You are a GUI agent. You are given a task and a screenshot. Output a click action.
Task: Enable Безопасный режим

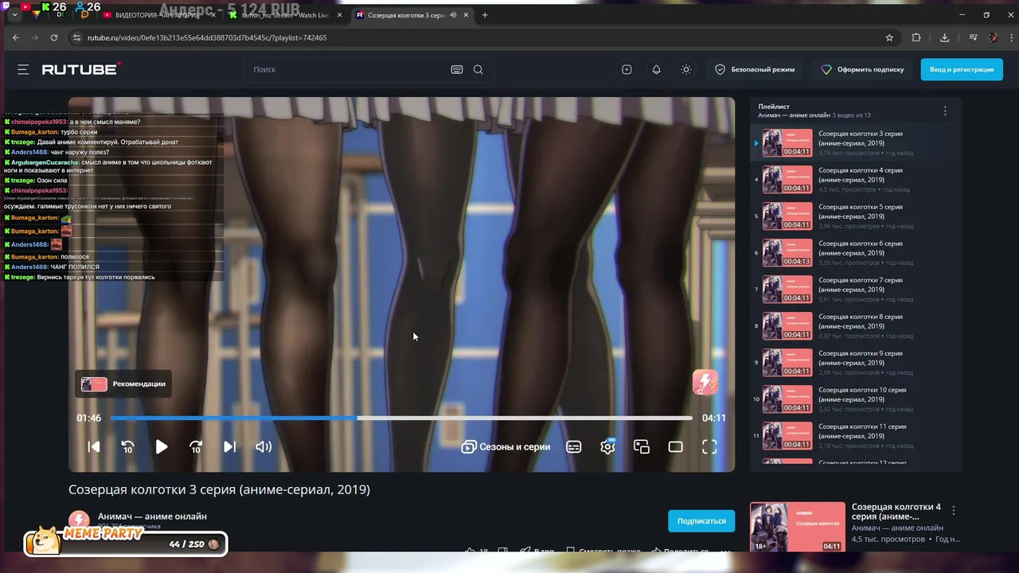[x=755, y=69]
